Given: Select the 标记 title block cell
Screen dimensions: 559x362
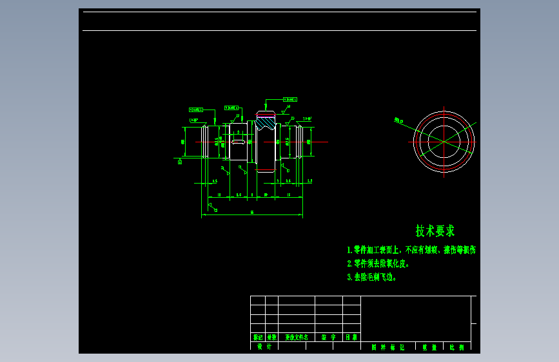Looking at the screenshot, I should tap(258, 337).
